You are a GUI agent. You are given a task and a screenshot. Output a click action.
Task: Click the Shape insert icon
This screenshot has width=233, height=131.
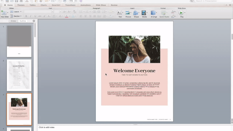(136, 13)
